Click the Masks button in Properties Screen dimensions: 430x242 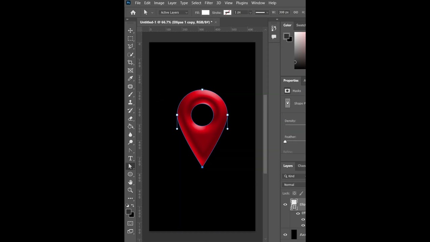pos(287,91)
